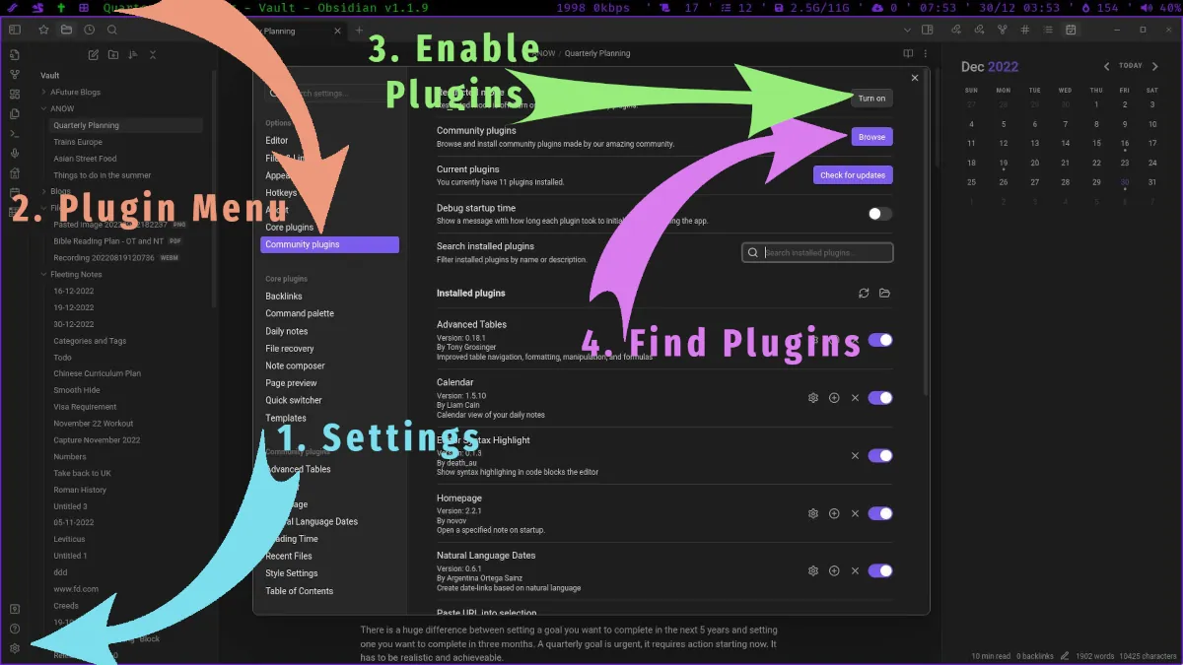Open Backlinks core plugin settings
The image size is (1183, 665).
pos(284,297)
